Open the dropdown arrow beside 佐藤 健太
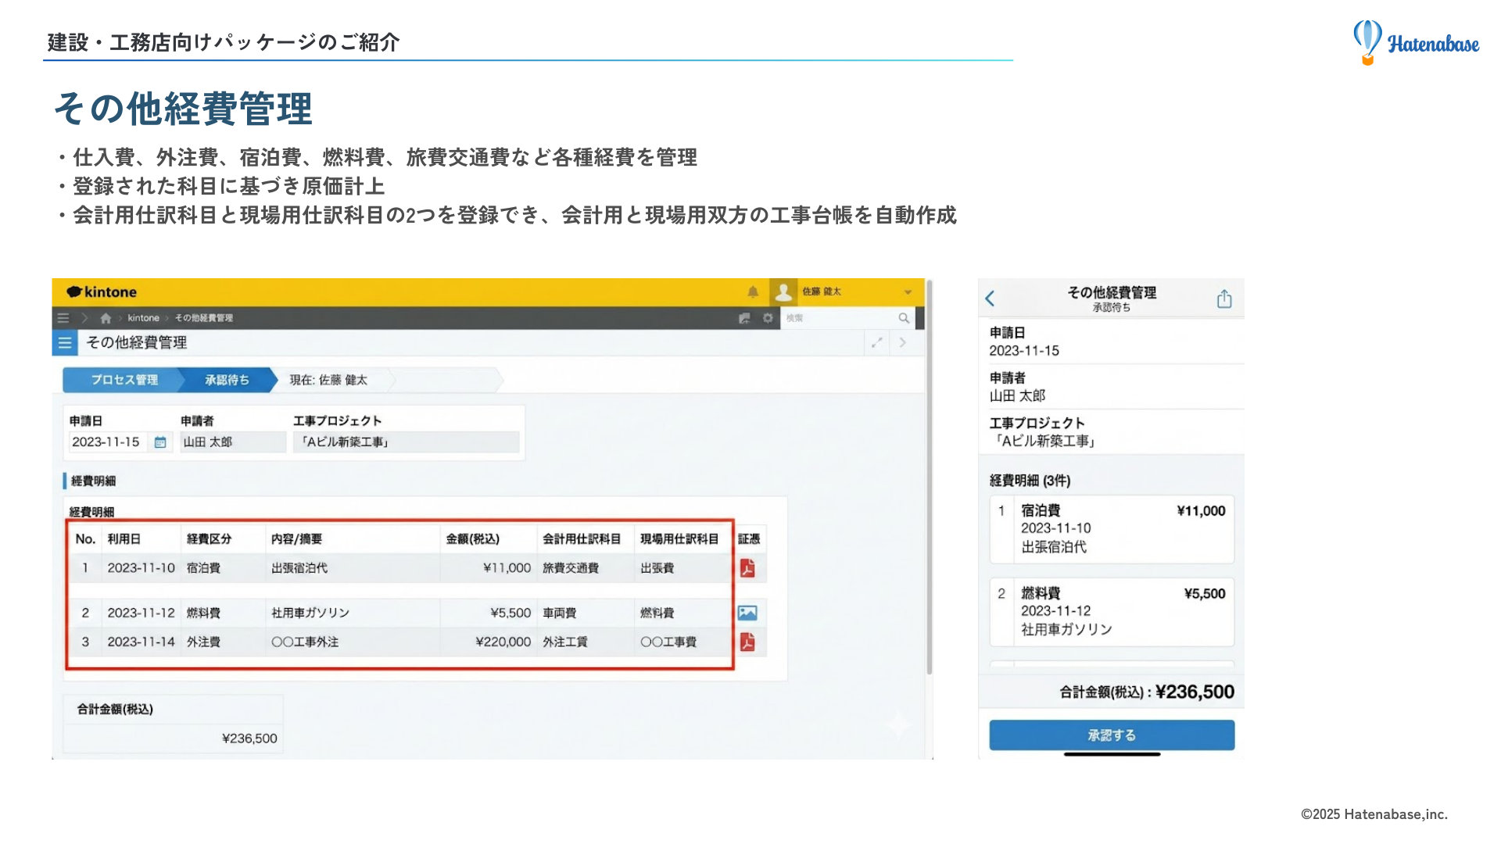 [x=907, y=291]
